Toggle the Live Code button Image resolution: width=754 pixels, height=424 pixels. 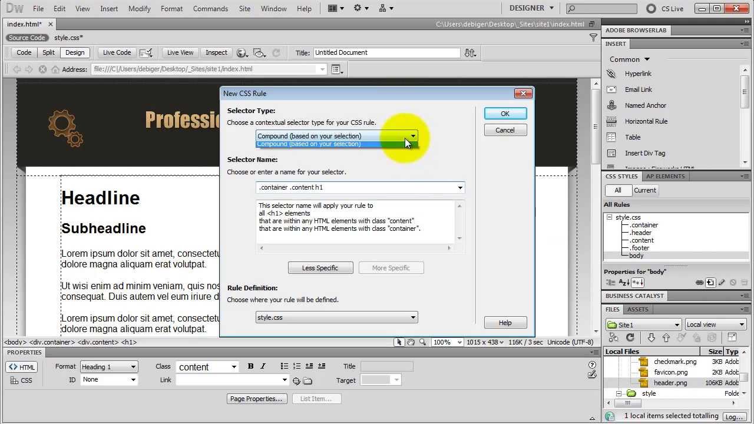pyautogui.click(x=117, y=52)
